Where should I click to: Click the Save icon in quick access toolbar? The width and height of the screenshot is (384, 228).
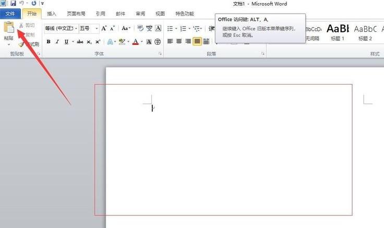[13, 3]
